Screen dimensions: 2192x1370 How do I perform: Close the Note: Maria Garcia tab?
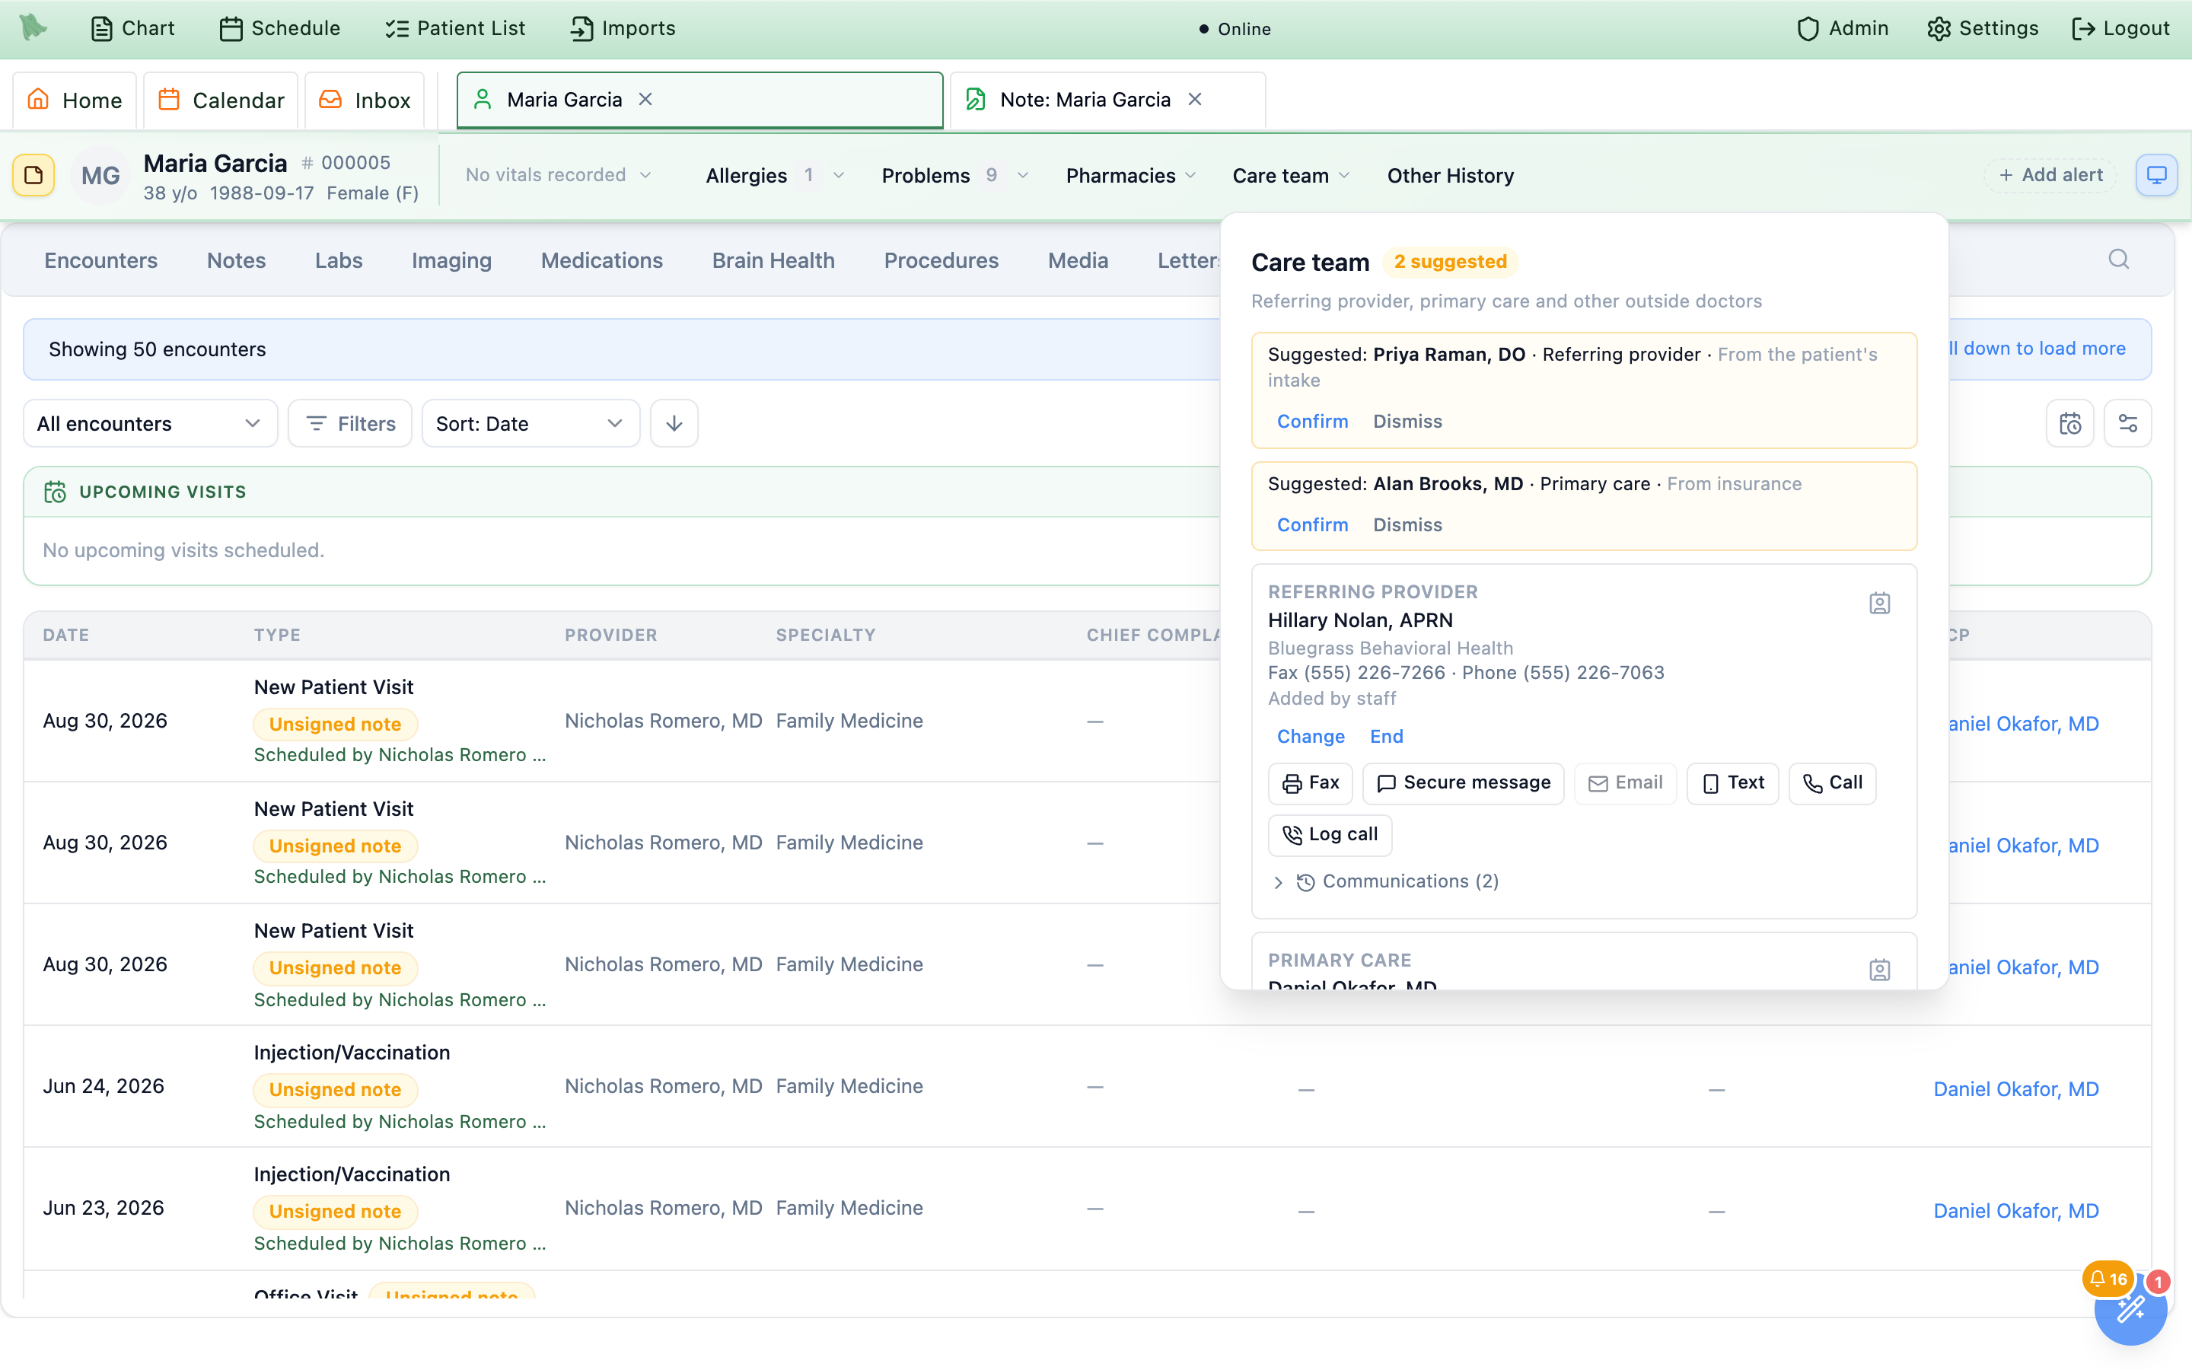pos(1195,100)
